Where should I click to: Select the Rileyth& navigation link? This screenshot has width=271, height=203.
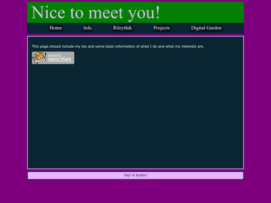[x=122, y=28]
